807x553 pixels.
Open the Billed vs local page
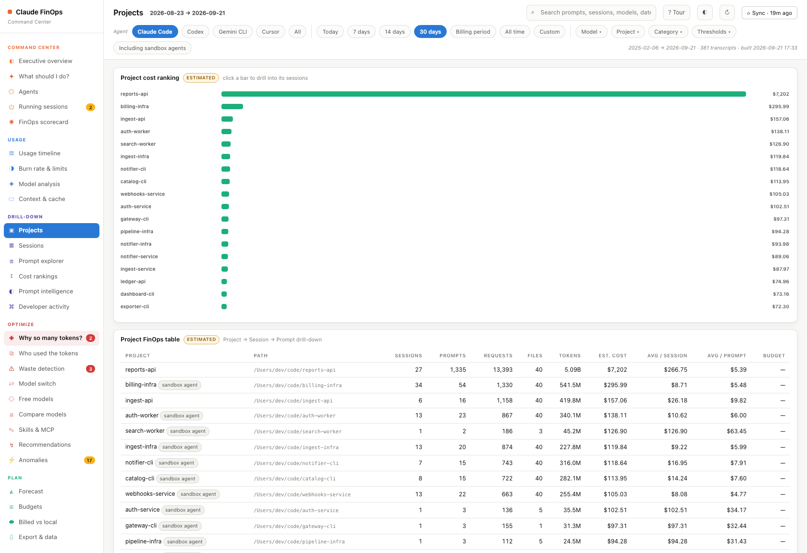pos(51,522)
